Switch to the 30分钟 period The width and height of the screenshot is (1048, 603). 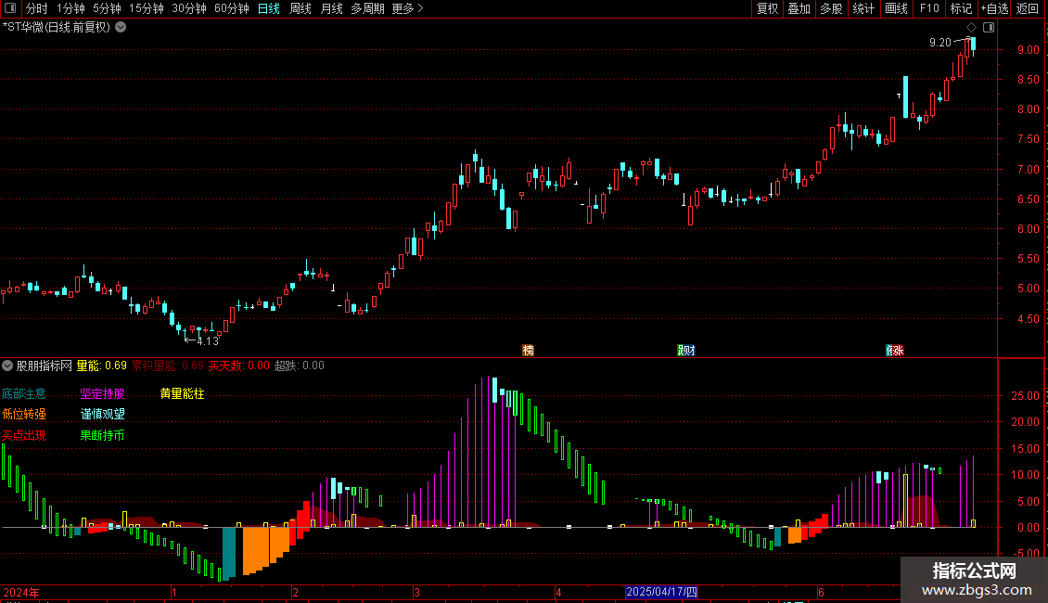(189, 8)
